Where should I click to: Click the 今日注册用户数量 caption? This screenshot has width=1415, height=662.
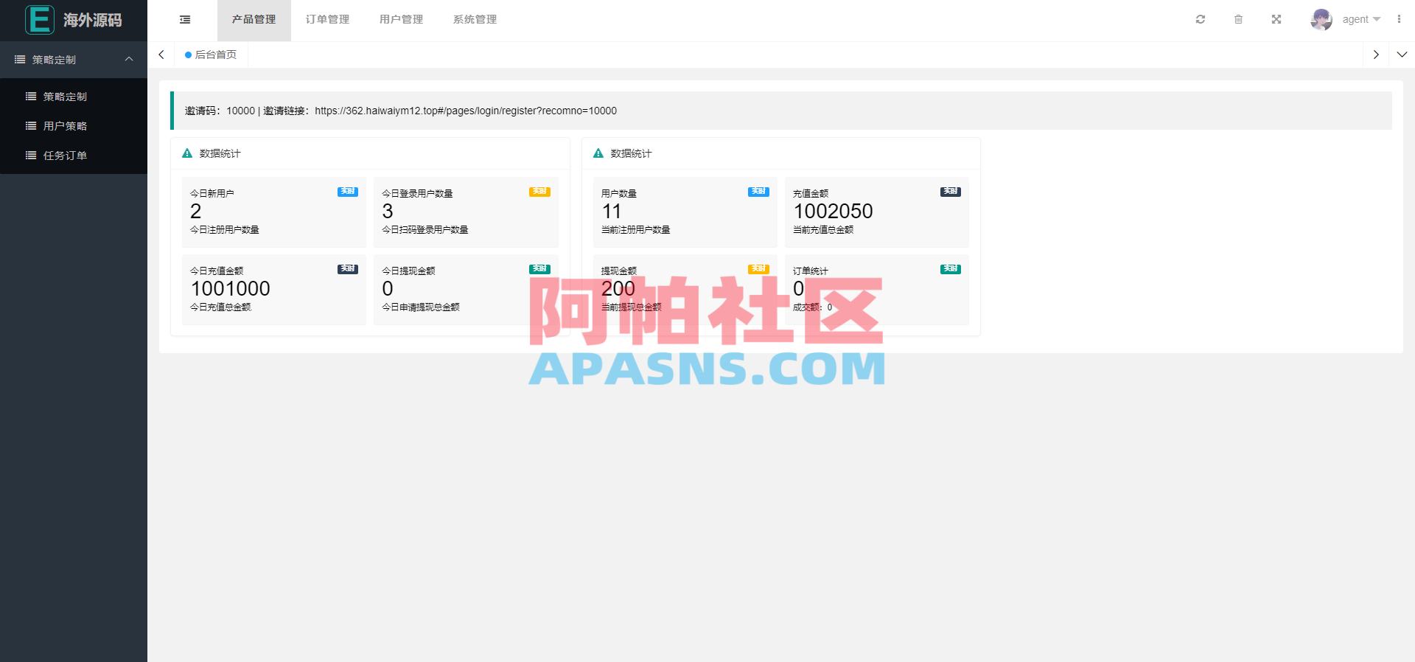tap(225, 230)
